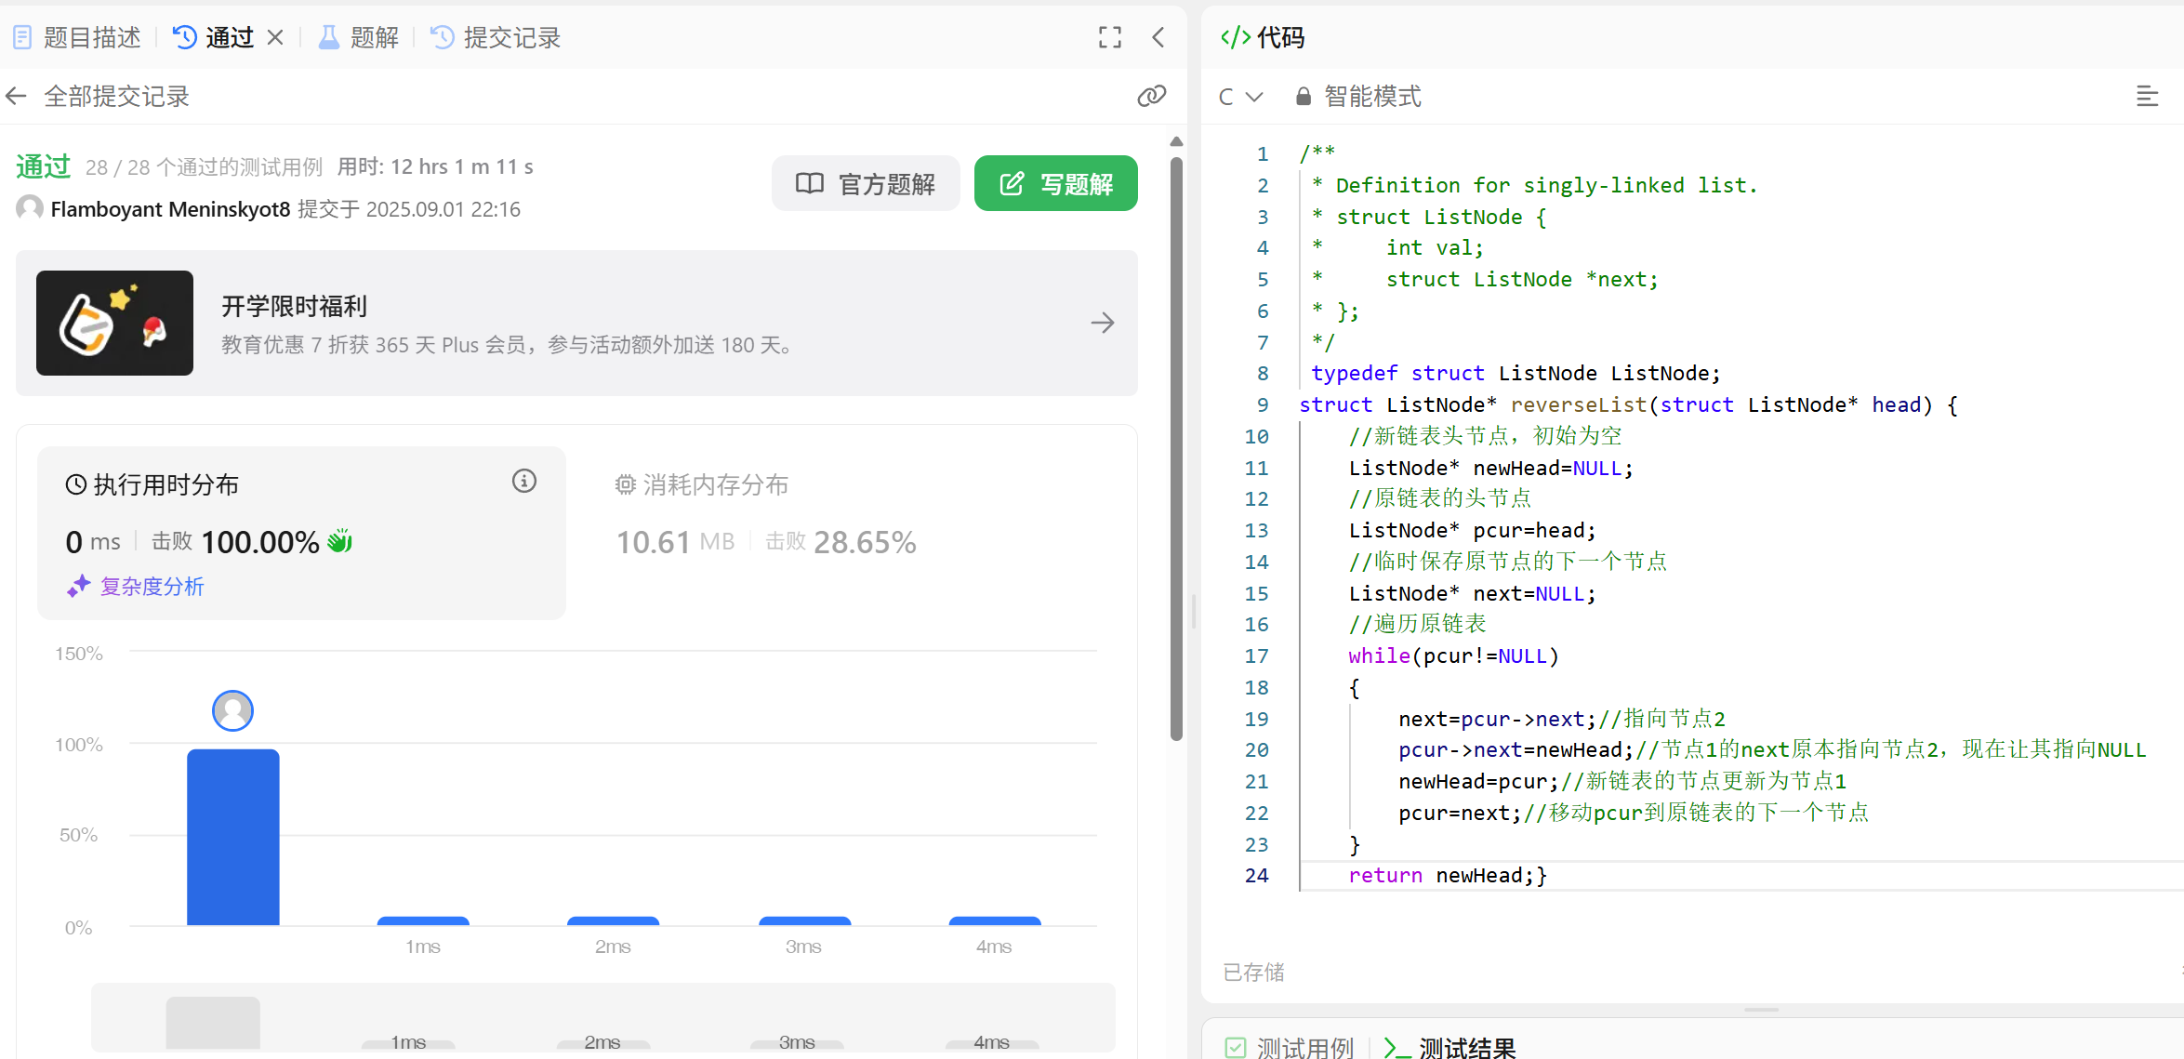The image size is (2184, 1059).
Task: Collapse the left panel with the chevron arrow
Action: pos(1158,37)
